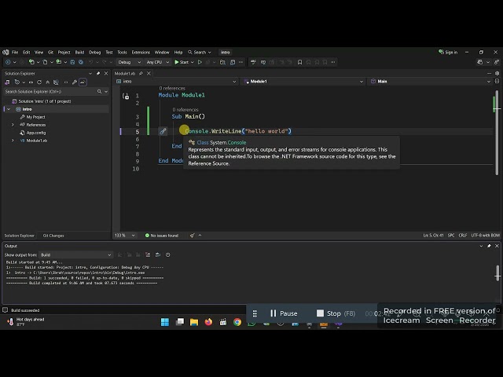Open File Explorer from the taskbar
503x377 pixels.
click(194, 322)
